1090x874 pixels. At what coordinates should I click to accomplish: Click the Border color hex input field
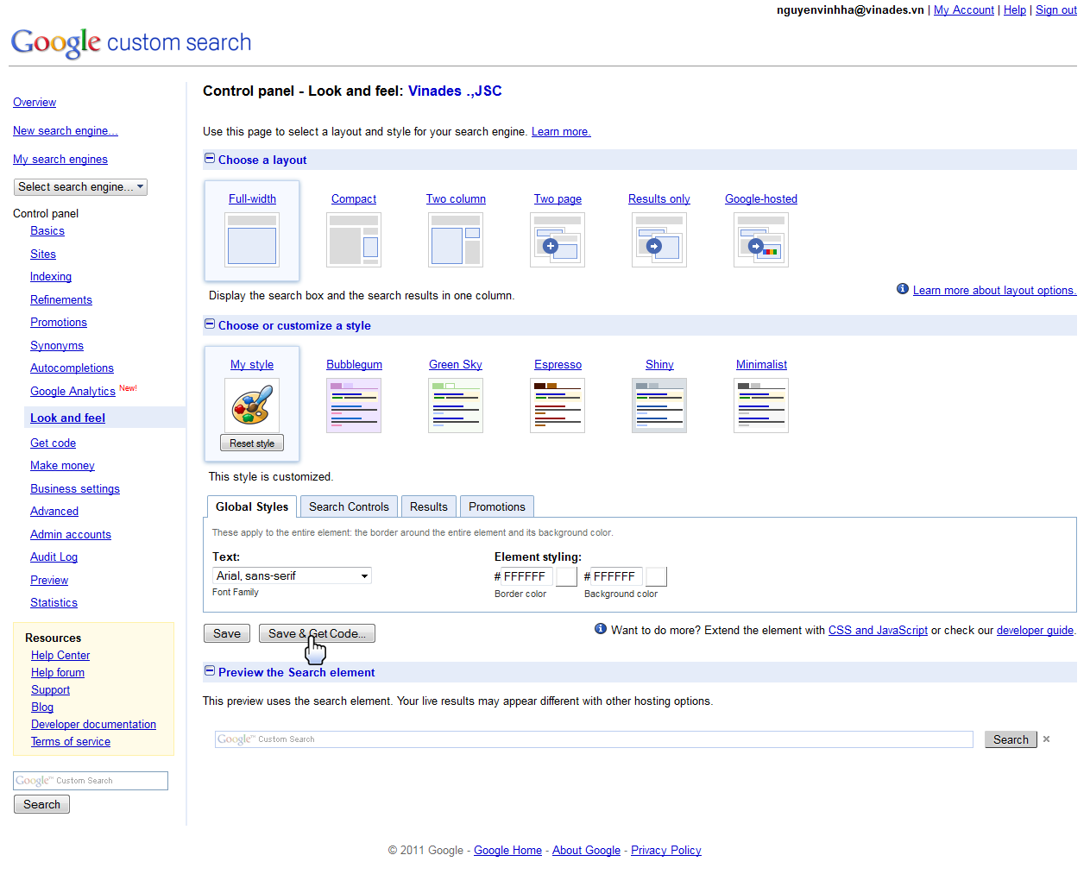coord(527,576)
